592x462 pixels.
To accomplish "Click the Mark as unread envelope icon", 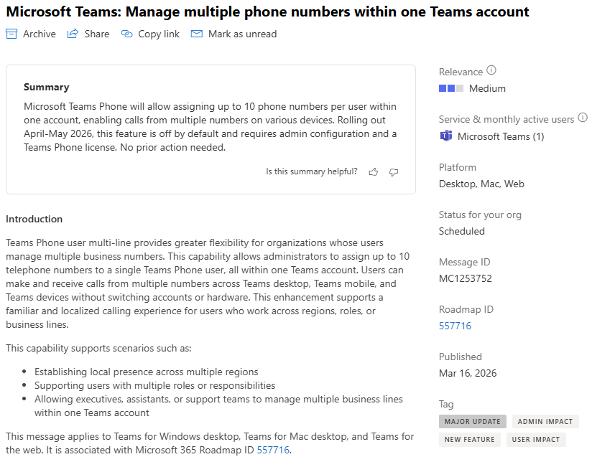I will 197,34.
